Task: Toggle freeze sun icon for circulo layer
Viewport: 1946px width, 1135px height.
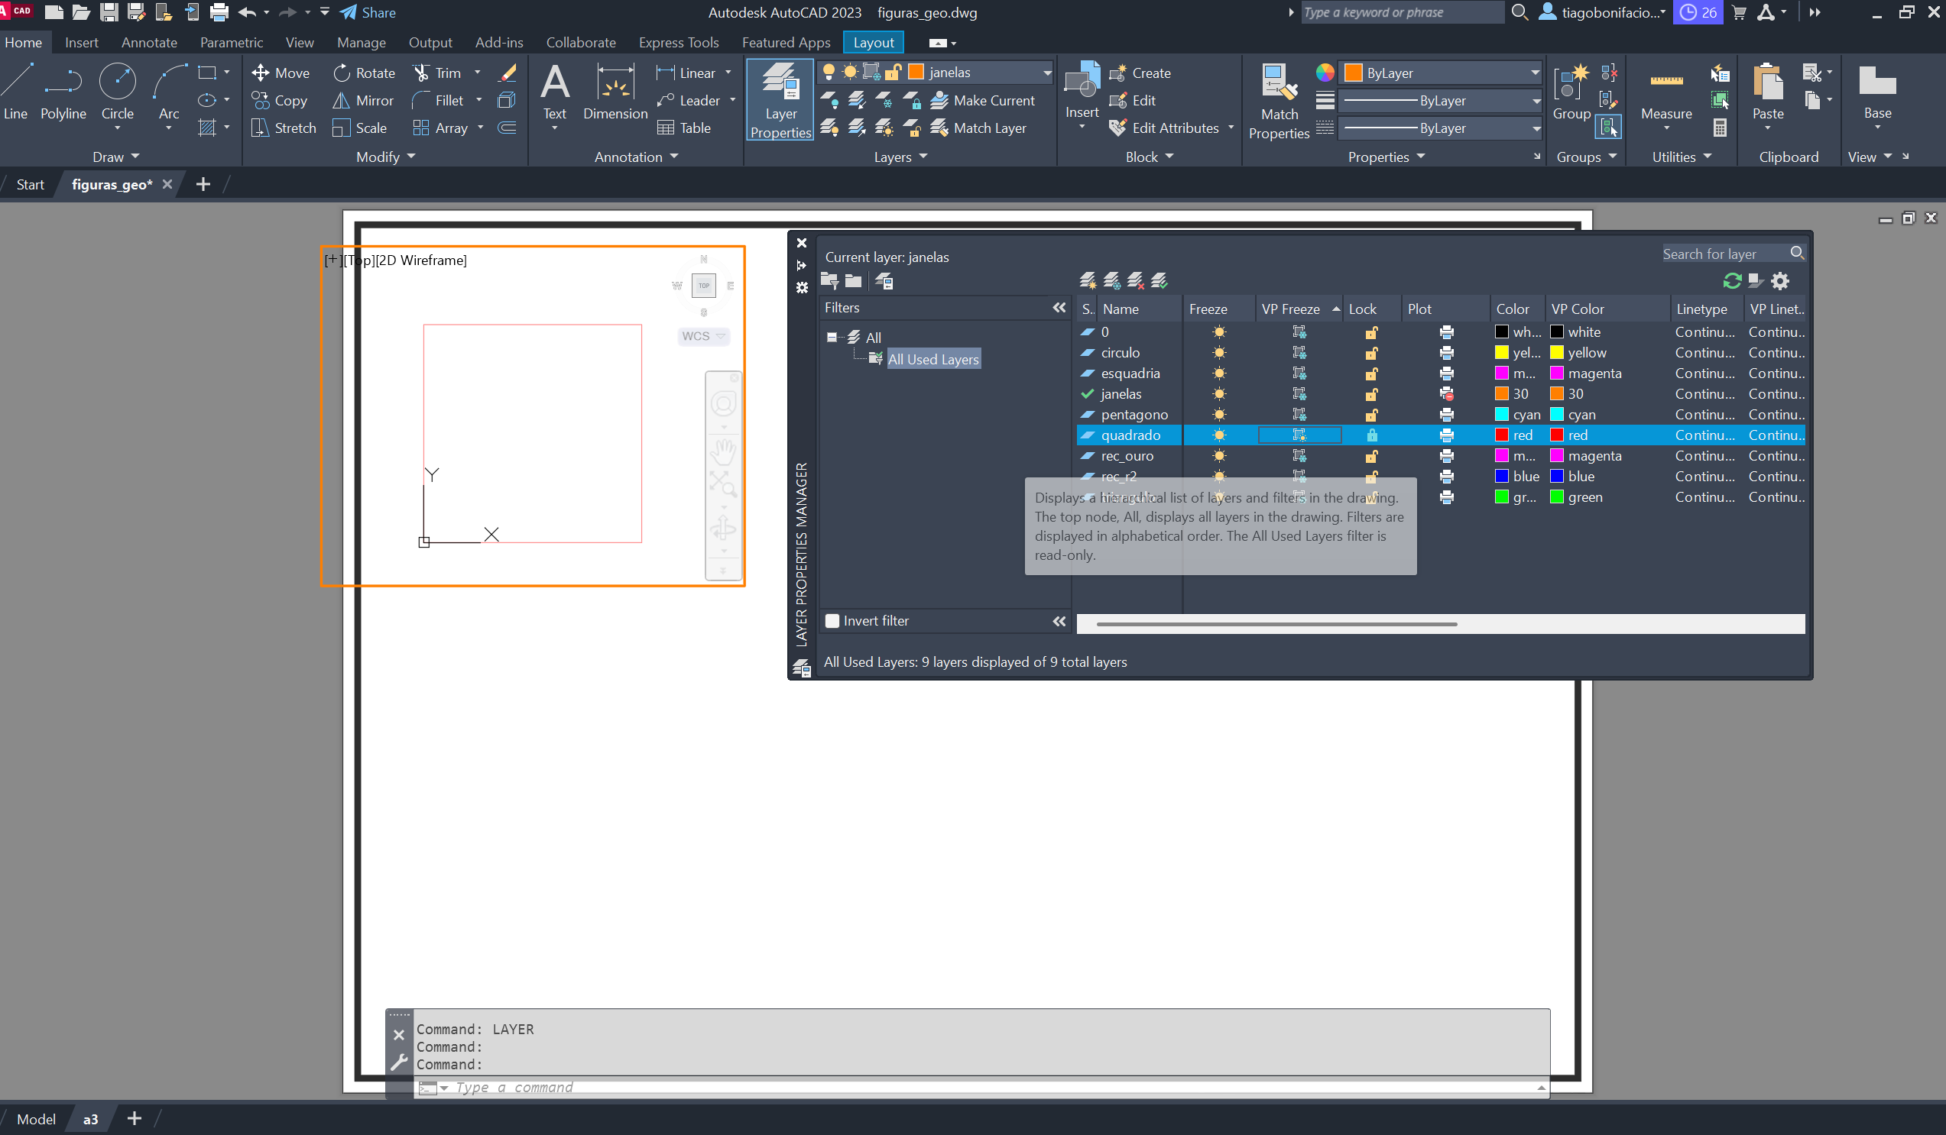Action: tap(1218, 353)
